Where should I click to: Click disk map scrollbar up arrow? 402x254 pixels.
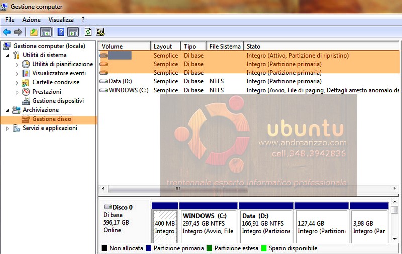pos(395,202)
